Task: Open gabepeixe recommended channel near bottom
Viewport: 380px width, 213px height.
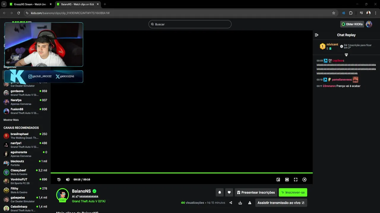Action: (25, 199)
